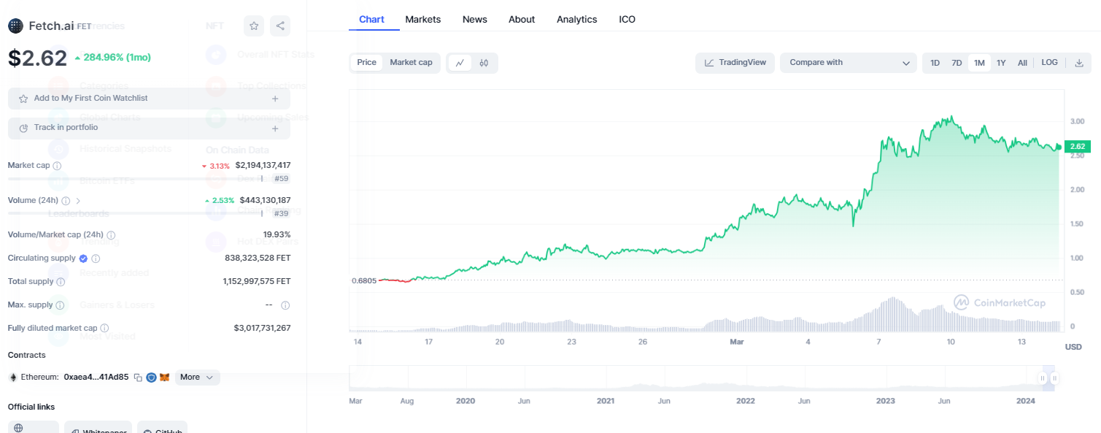Go to the Analytics tab
This screenshot has height=433, width=1101.
(x=576, y=20)
